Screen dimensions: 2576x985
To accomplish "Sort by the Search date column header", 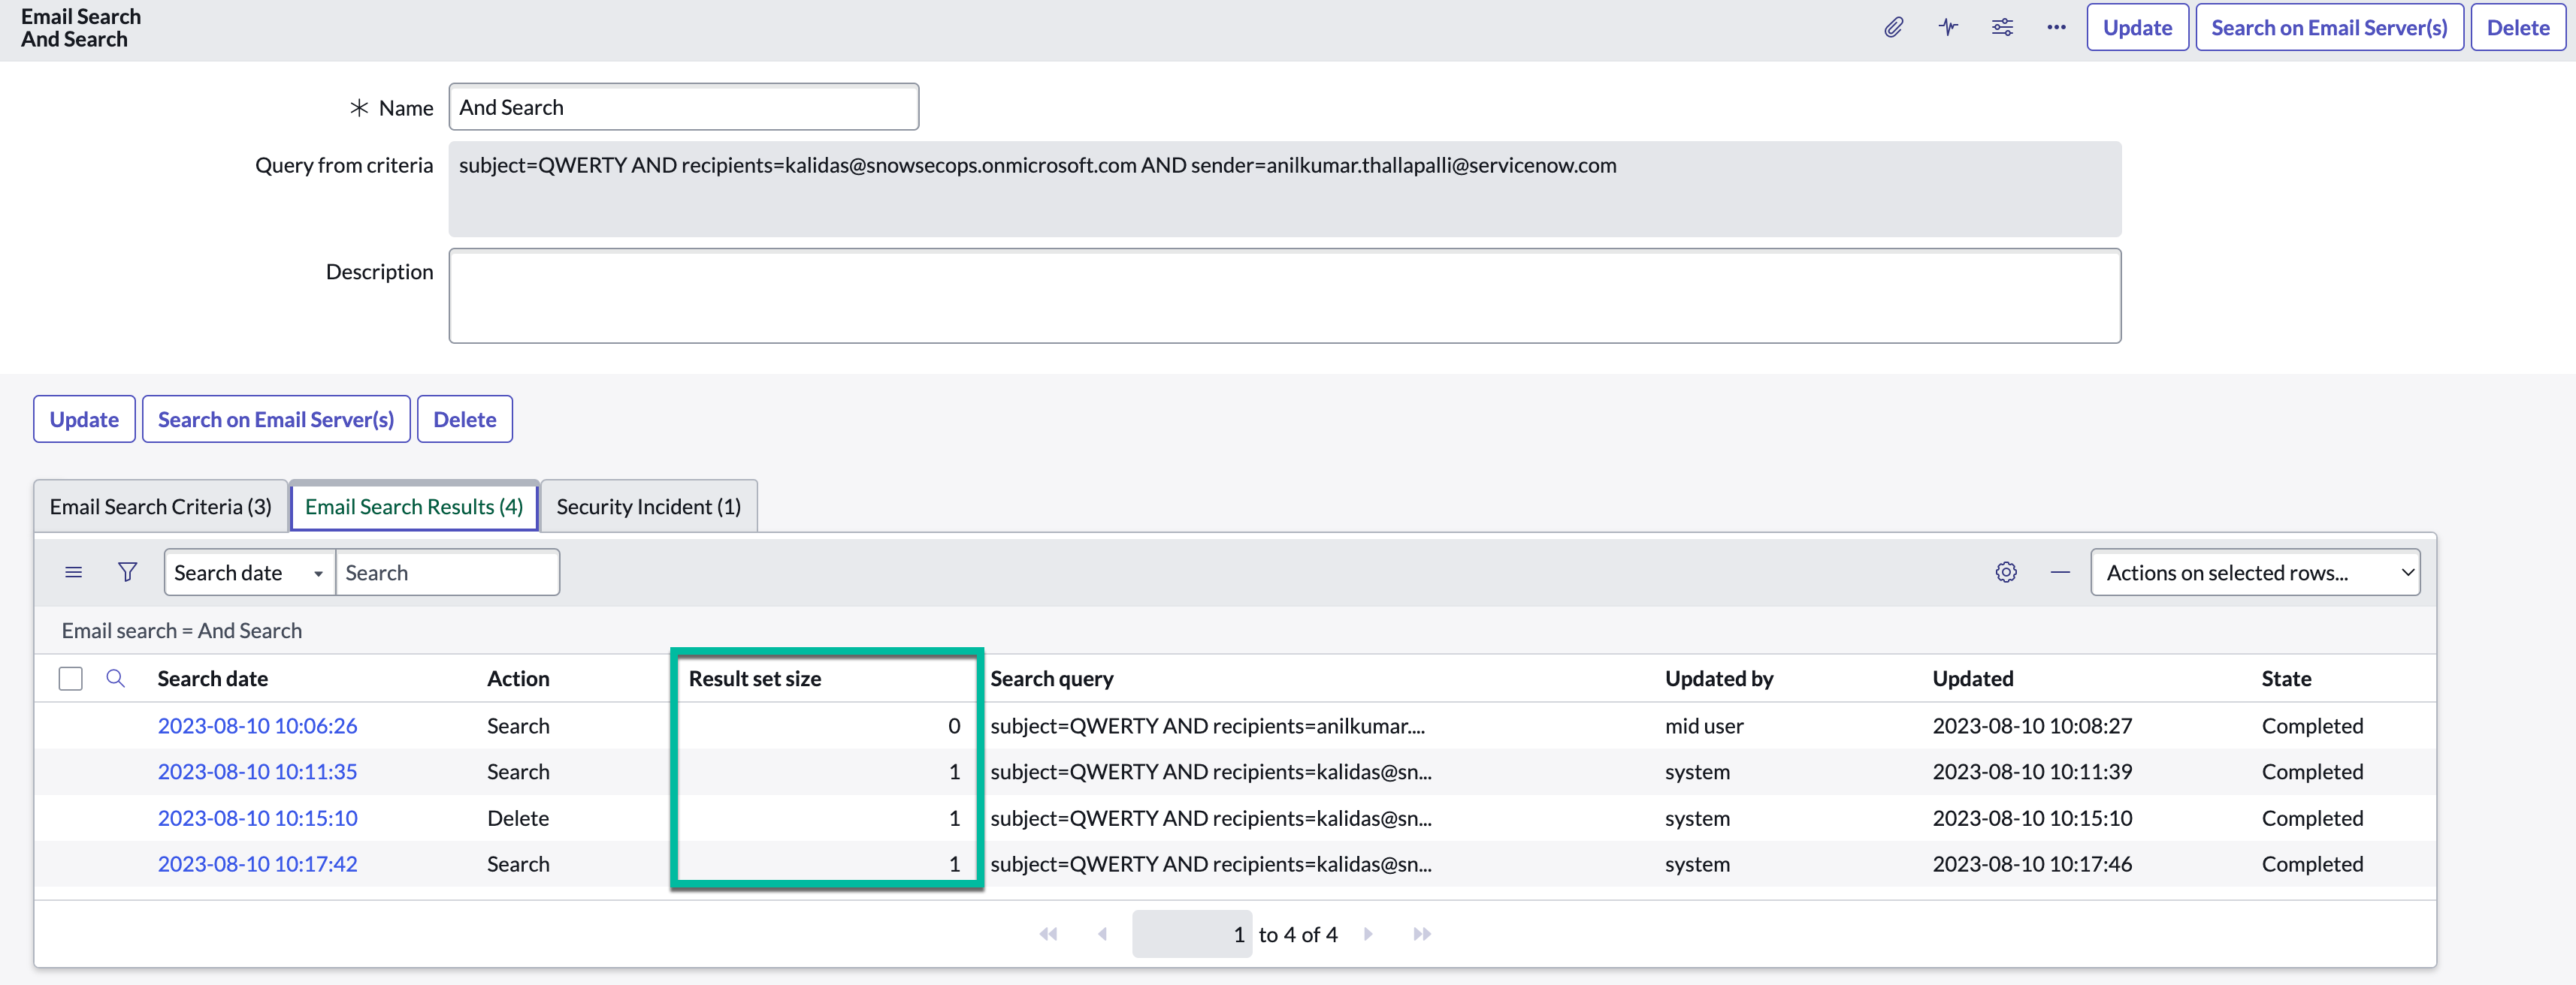I will pyautogui.click(x=212, y=678).
